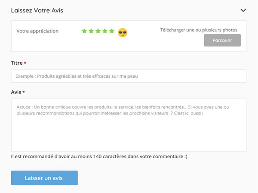
Task: Click Télécharger une ou plusieurs photos text
Action: 199,30
